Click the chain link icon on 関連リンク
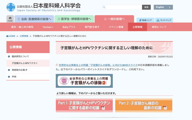 pos(140,20)
